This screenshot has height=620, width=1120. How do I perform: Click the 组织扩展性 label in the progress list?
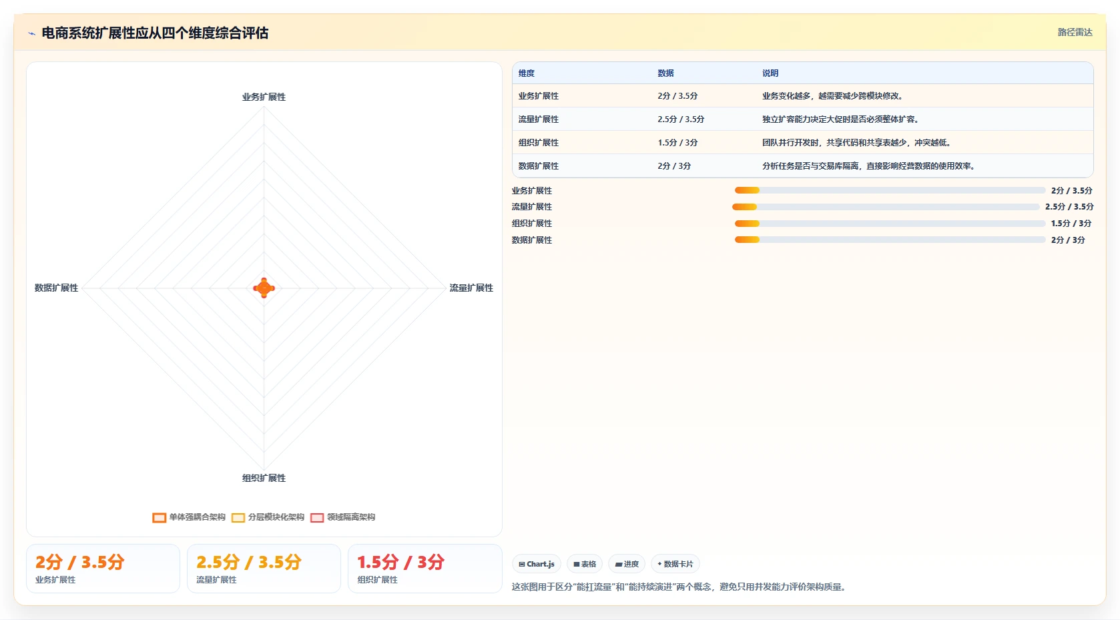(x=532, y=224)
